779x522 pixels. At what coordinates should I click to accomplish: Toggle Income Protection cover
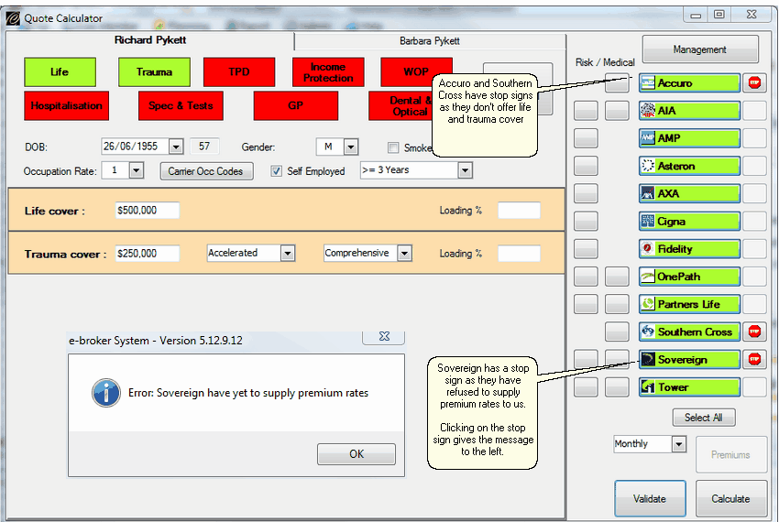(x=328, y=72)
